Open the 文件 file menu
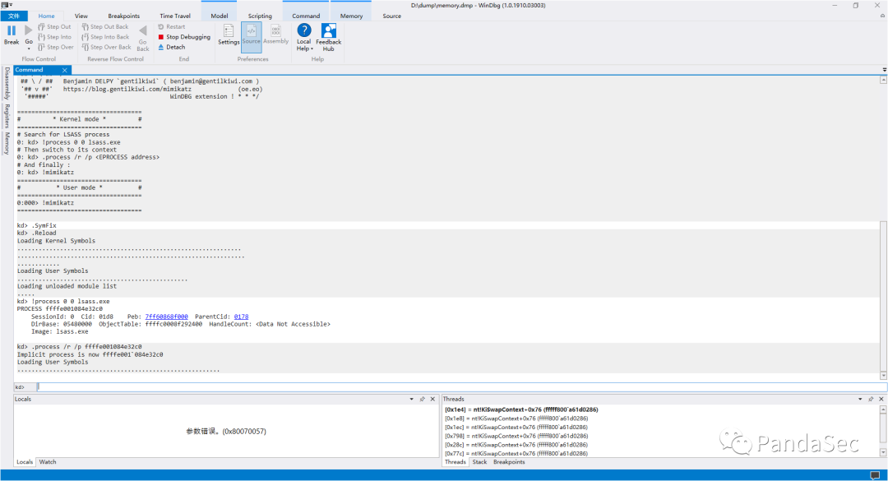This screenshot has height=481, width=888. coord(14,16)
